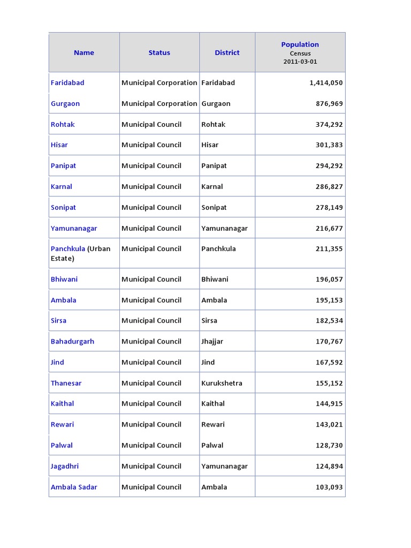411x548 pixels.
Task: Open the Panipat city link
Action: pyautogui.click(x=63, y=166)
